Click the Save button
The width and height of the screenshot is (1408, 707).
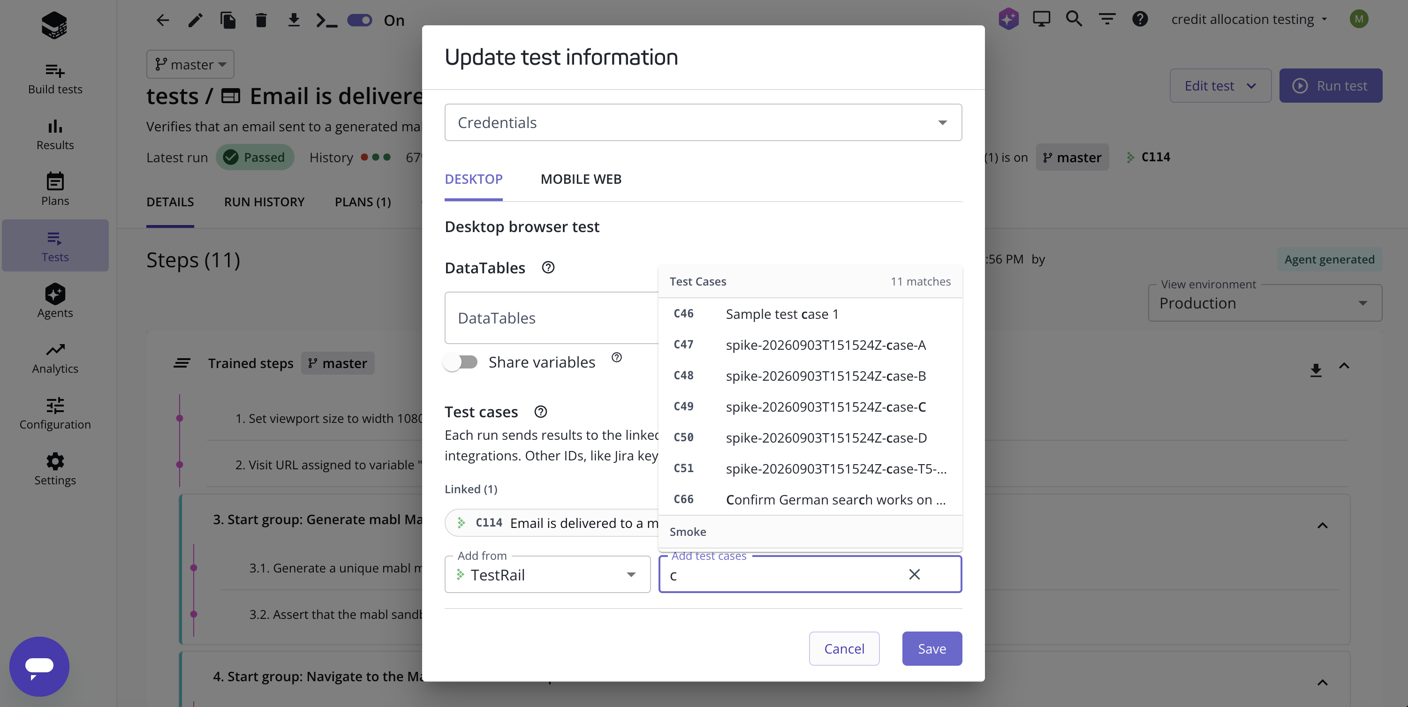point(932,648)
